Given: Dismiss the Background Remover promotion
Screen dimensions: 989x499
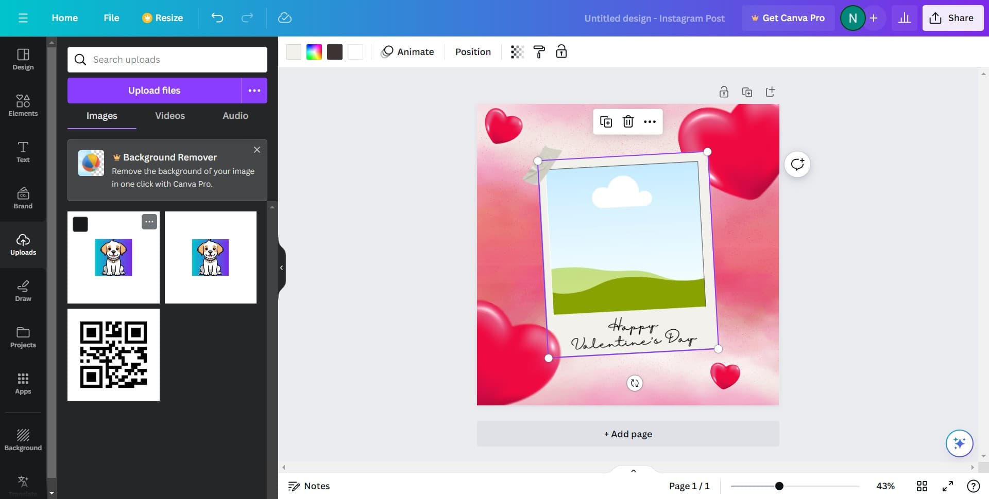Looking at the screenshot, I should 257,150.
